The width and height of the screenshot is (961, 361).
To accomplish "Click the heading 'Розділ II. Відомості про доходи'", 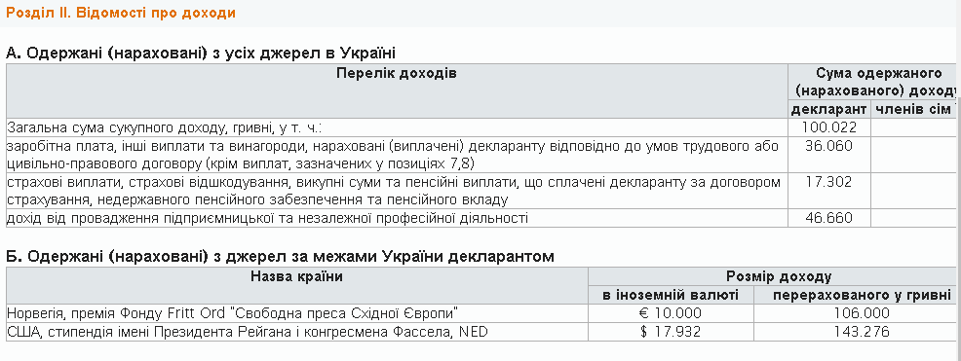I will [x=121, y=13].
